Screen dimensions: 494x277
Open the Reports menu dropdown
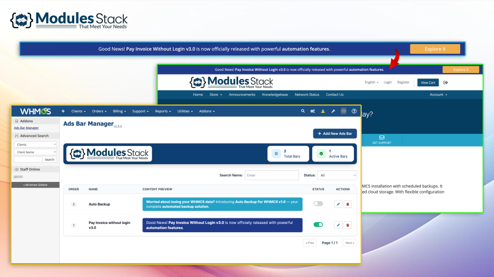click(163, 111)
